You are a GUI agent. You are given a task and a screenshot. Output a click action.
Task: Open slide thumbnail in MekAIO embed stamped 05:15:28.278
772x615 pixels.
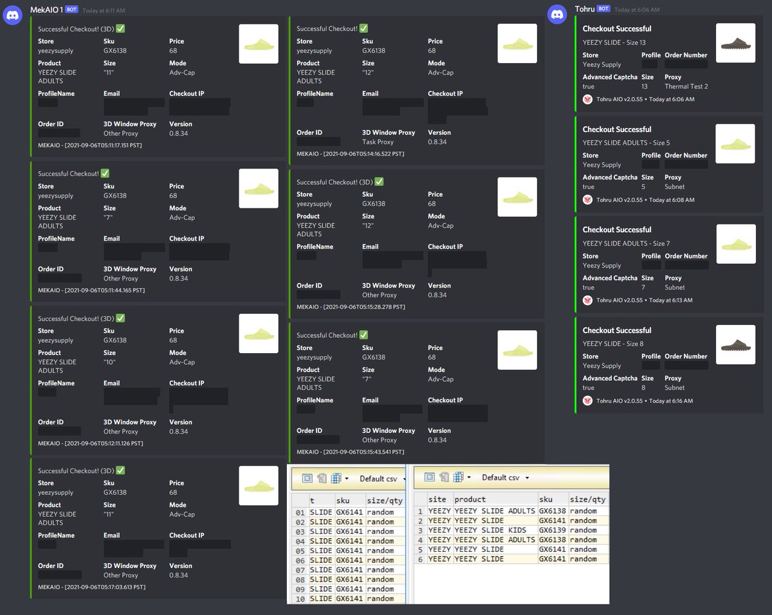tap(517, 197)
